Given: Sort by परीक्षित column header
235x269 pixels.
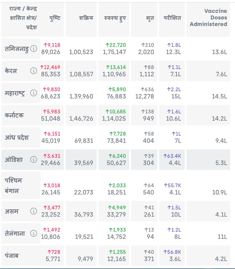Looking at the screenshot, I should point(172,18).
